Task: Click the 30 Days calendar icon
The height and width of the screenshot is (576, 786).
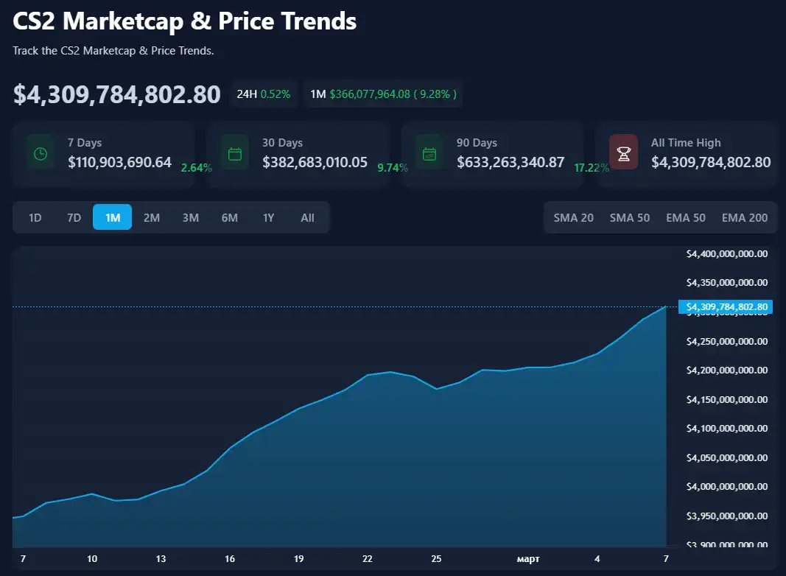Action: pos(234,152)
